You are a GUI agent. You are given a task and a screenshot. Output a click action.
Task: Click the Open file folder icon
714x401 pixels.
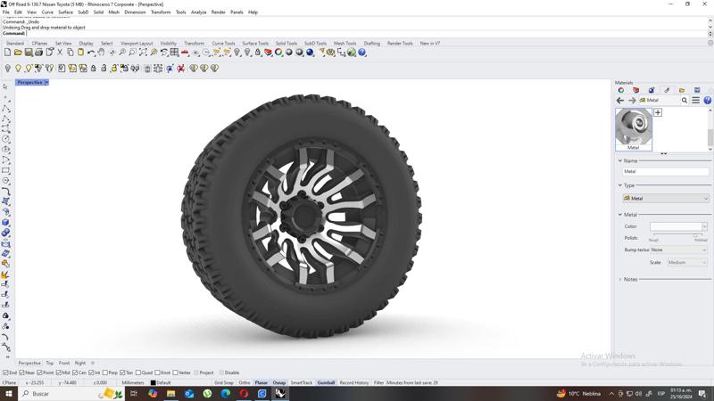pyautogui.click(x=18, y=53)
